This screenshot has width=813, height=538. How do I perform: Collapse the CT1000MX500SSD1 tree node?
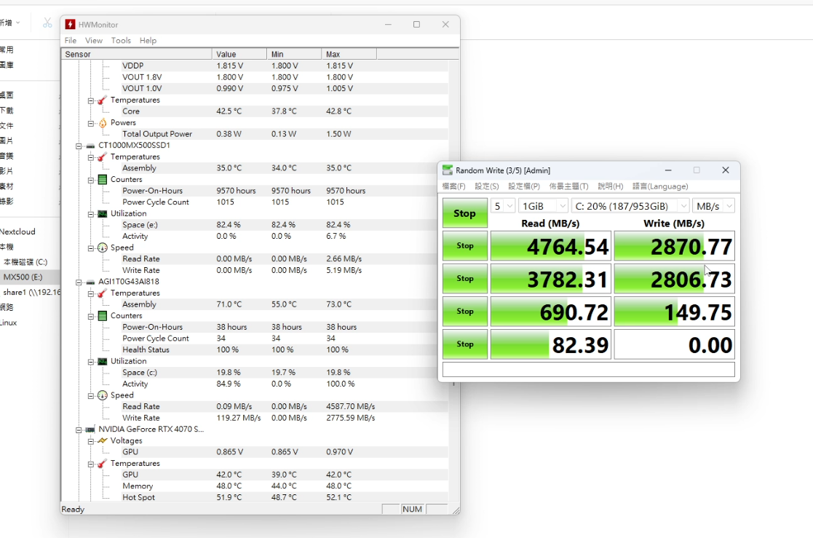pos(79,146)
